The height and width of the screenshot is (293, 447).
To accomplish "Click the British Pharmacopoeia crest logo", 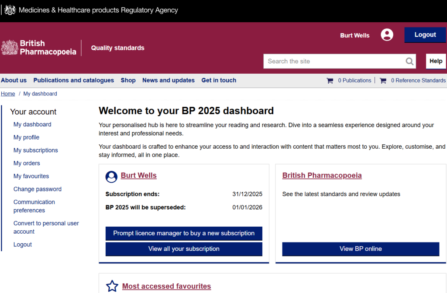I will coord(10,48).
